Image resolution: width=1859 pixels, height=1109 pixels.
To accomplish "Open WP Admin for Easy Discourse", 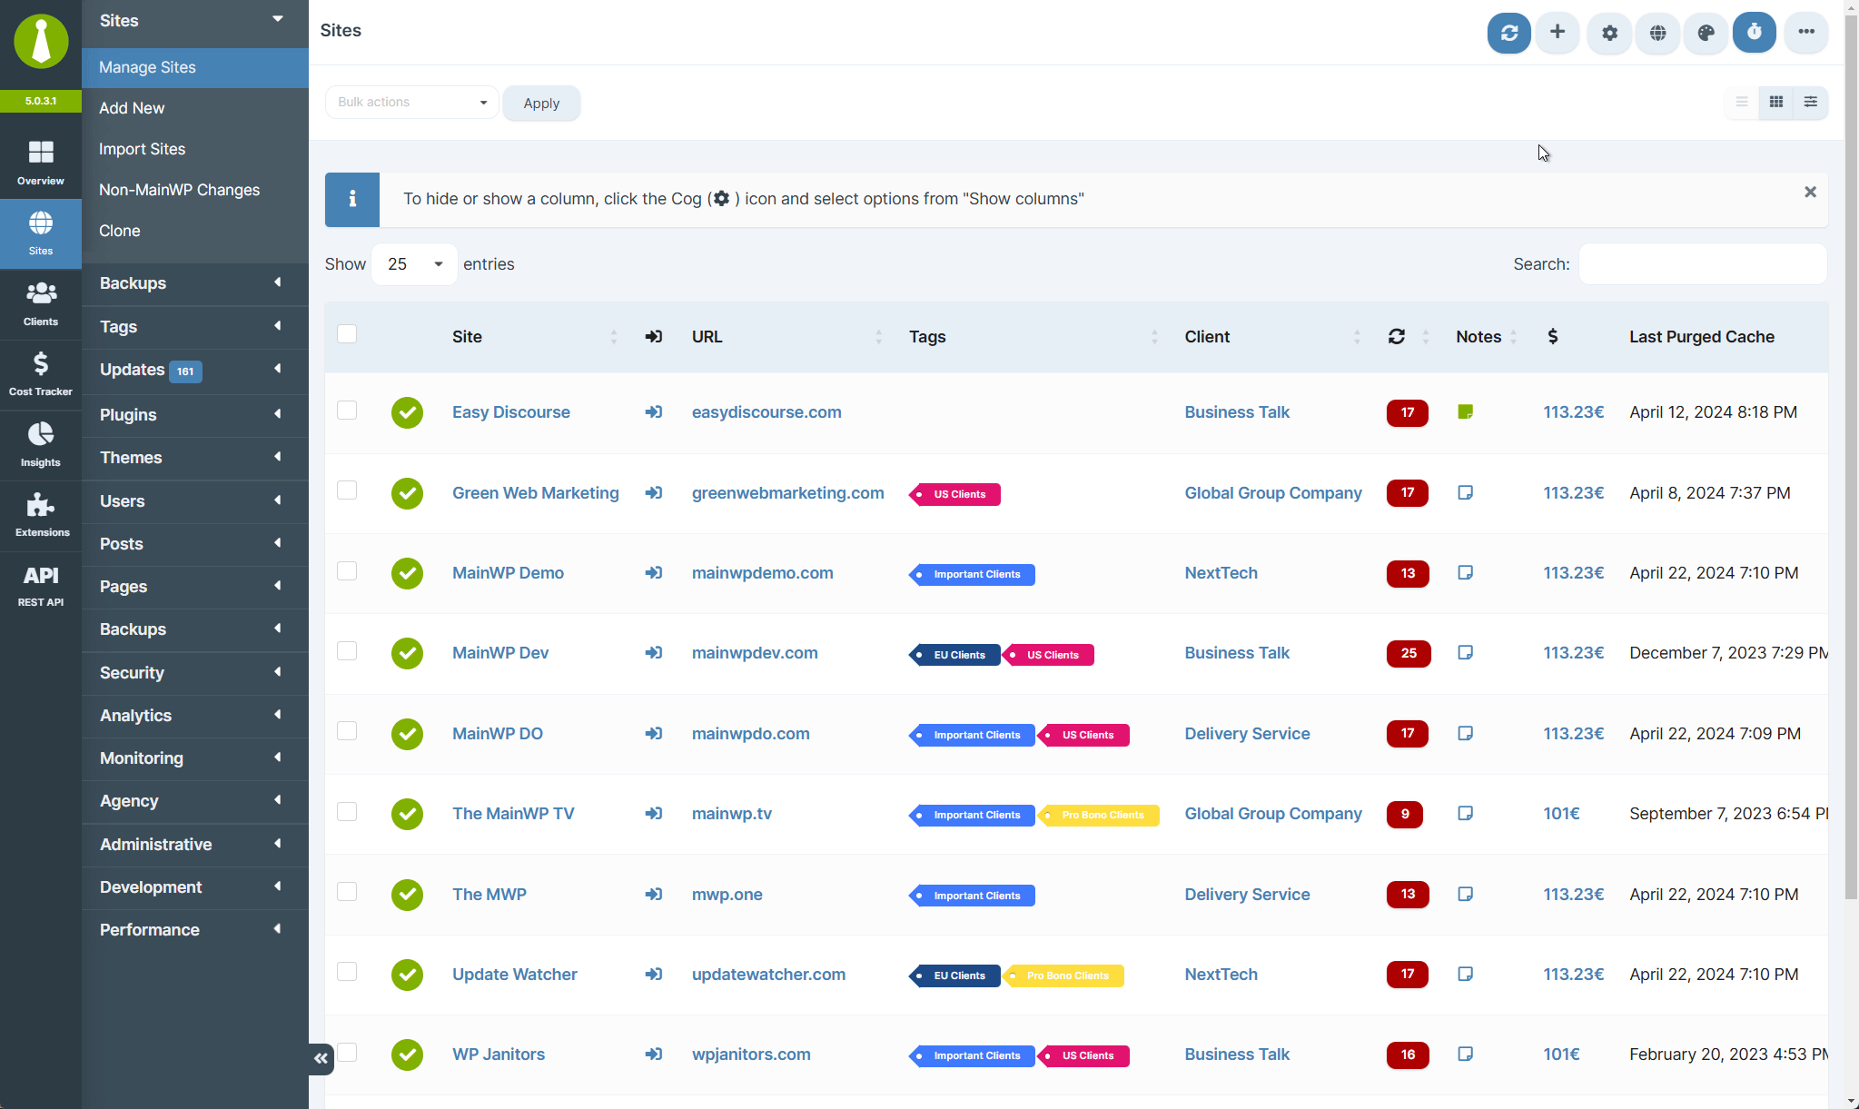I will point(653,411).
